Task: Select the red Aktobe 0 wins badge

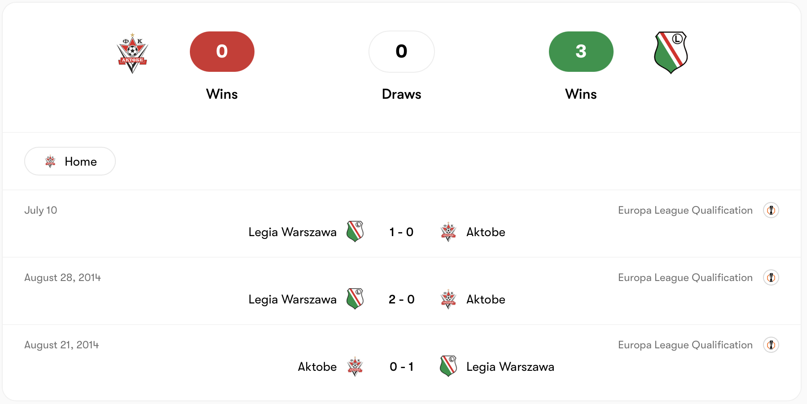Action: coord(222,52)
